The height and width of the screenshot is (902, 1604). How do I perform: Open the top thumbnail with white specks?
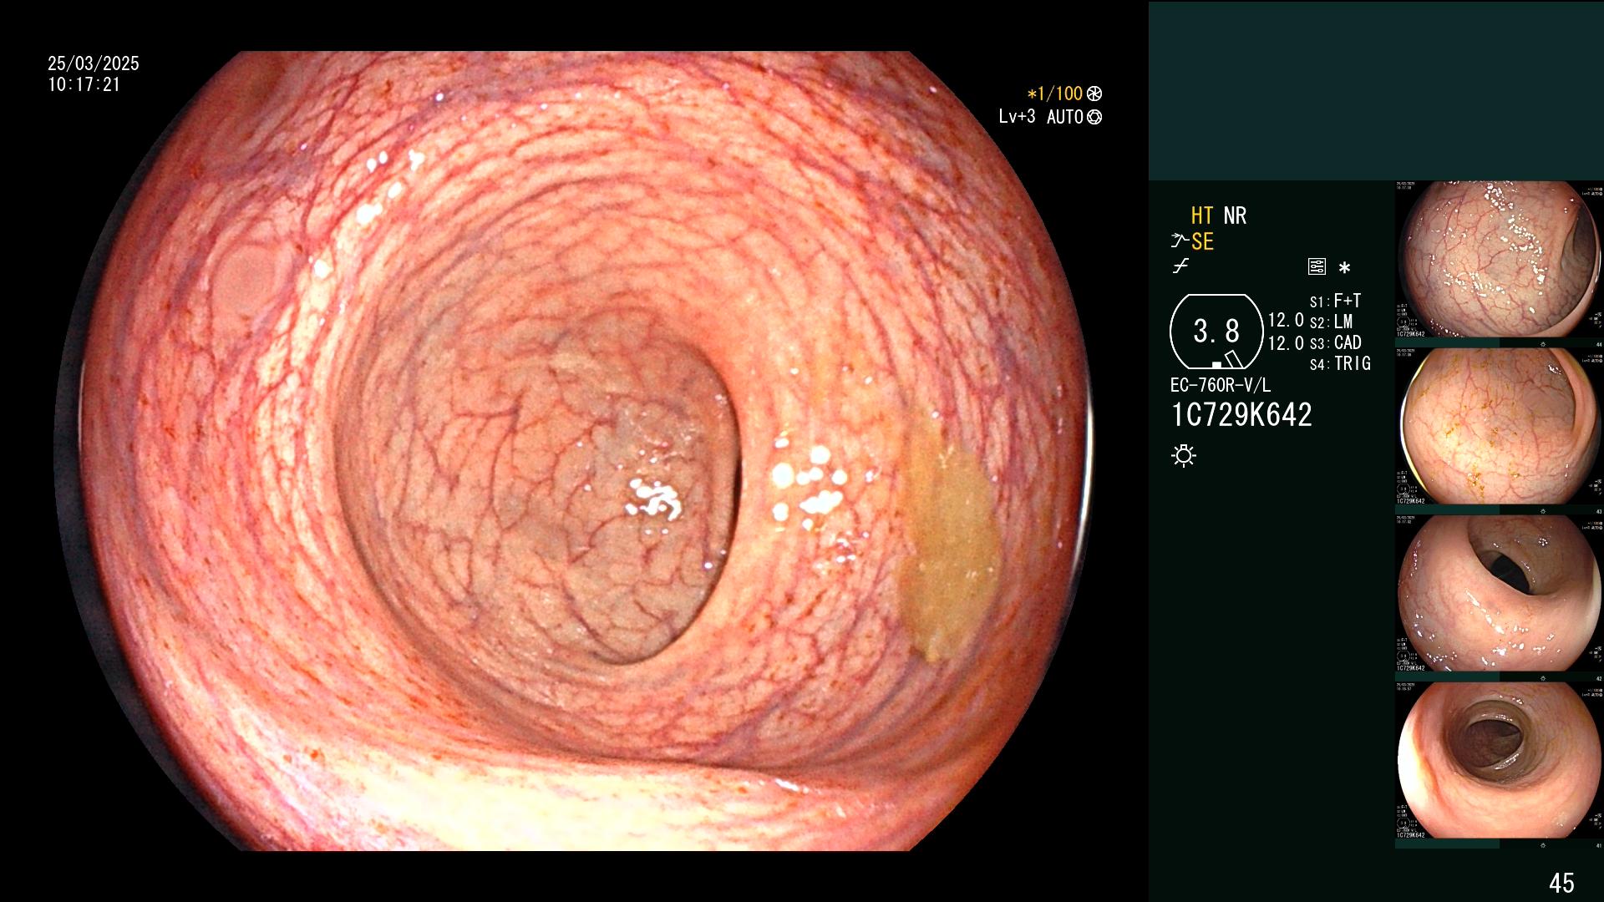coord(1500,260)
